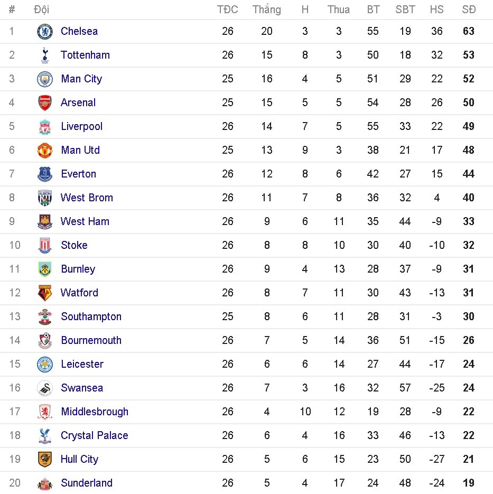The image size is (493, 494).
Task: Click the Tottenham club crest icon
Action: point(45,55)
